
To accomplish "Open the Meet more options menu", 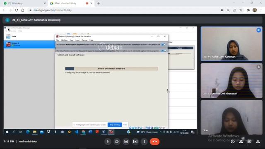I will (144, 142).
